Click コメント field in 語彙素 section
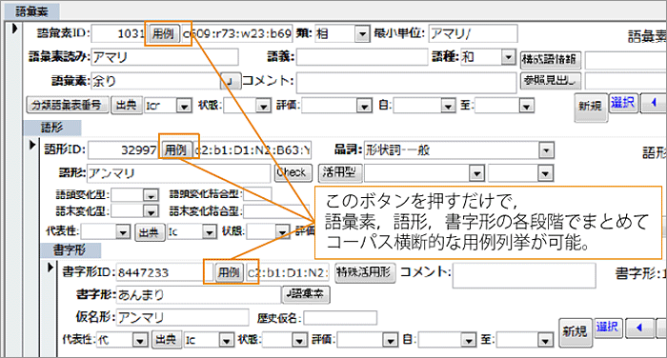 tap(406, 82)
